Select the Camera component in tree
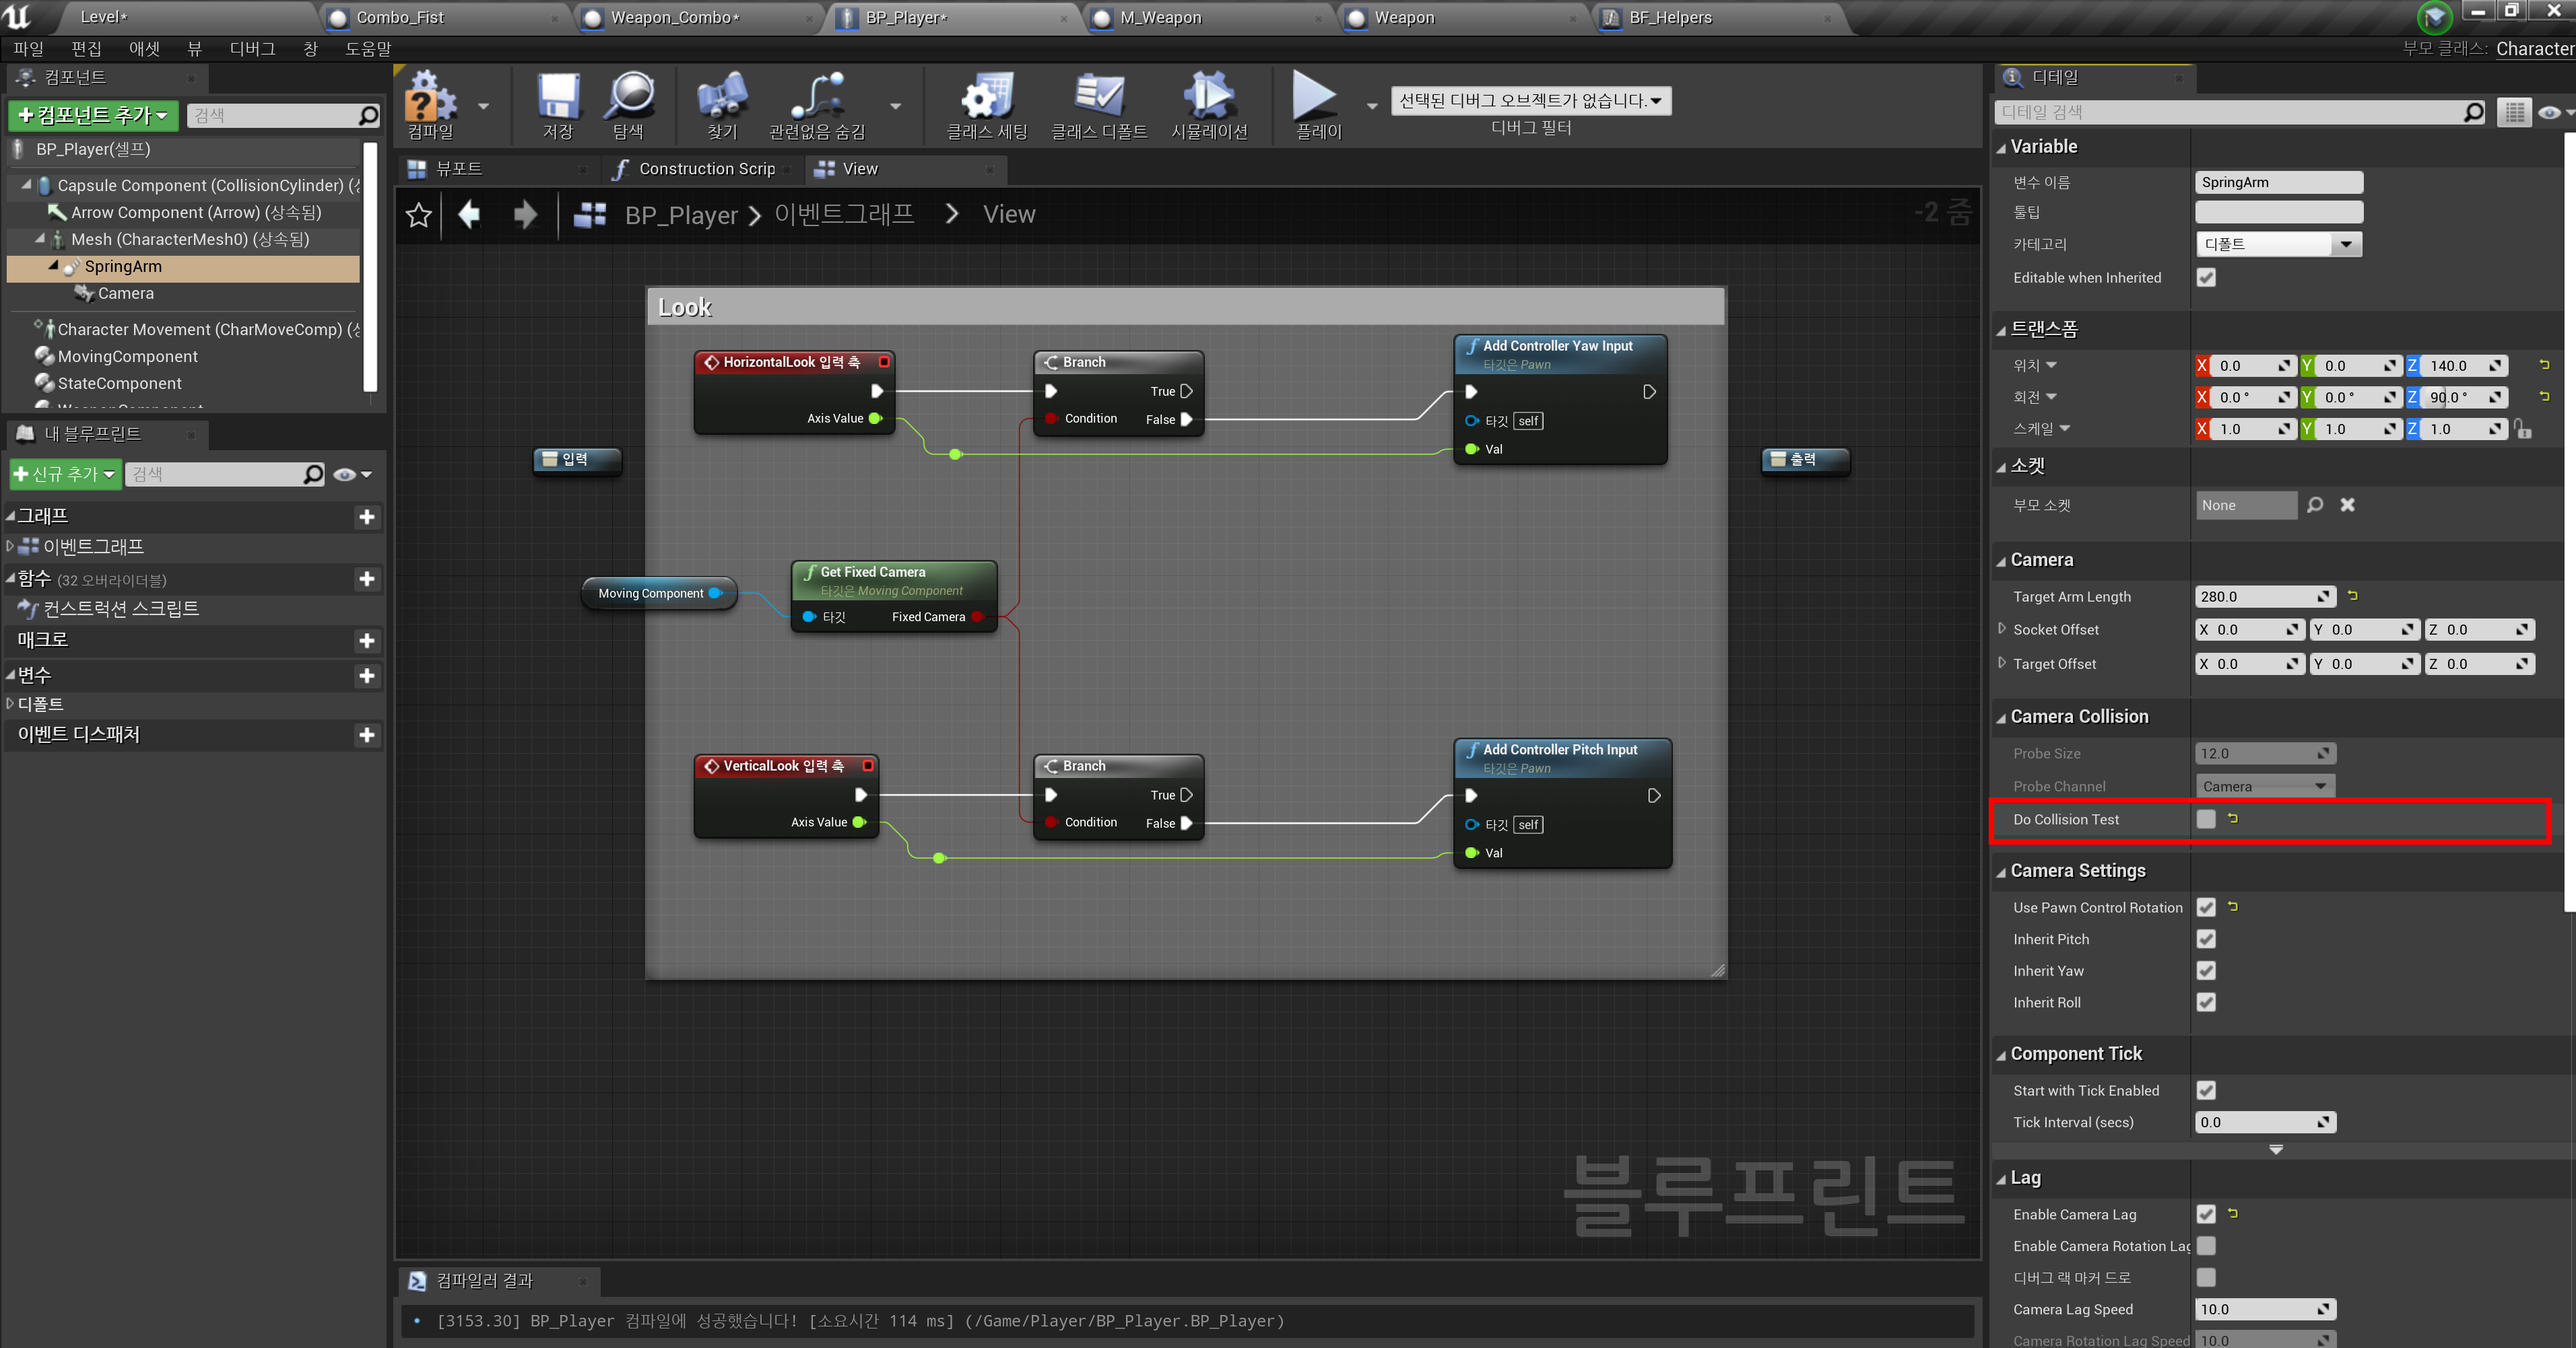The image size is (2576, 1348). (x=126, y=294)
